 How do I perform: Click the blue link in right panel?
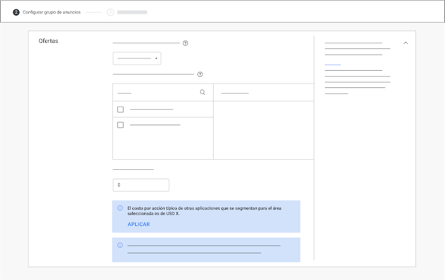click(333, 65)
